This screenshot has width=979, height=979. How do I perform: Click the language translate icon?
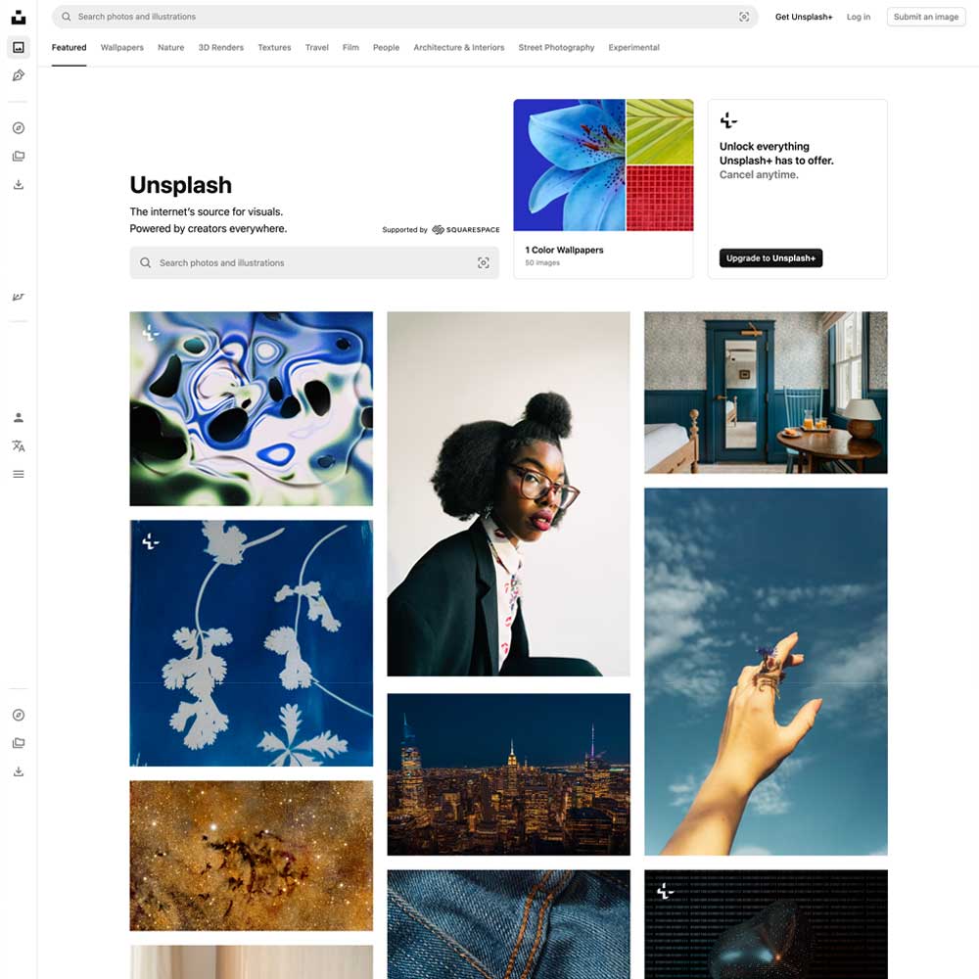[x=19, y=445]
